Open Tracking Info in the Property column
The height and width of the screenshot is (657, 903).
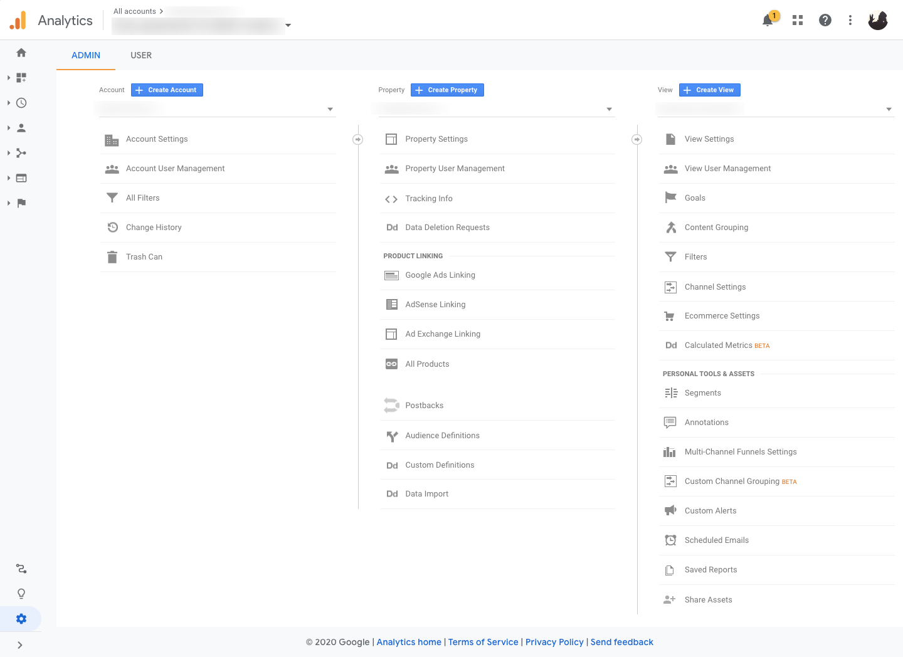(429, 199)
